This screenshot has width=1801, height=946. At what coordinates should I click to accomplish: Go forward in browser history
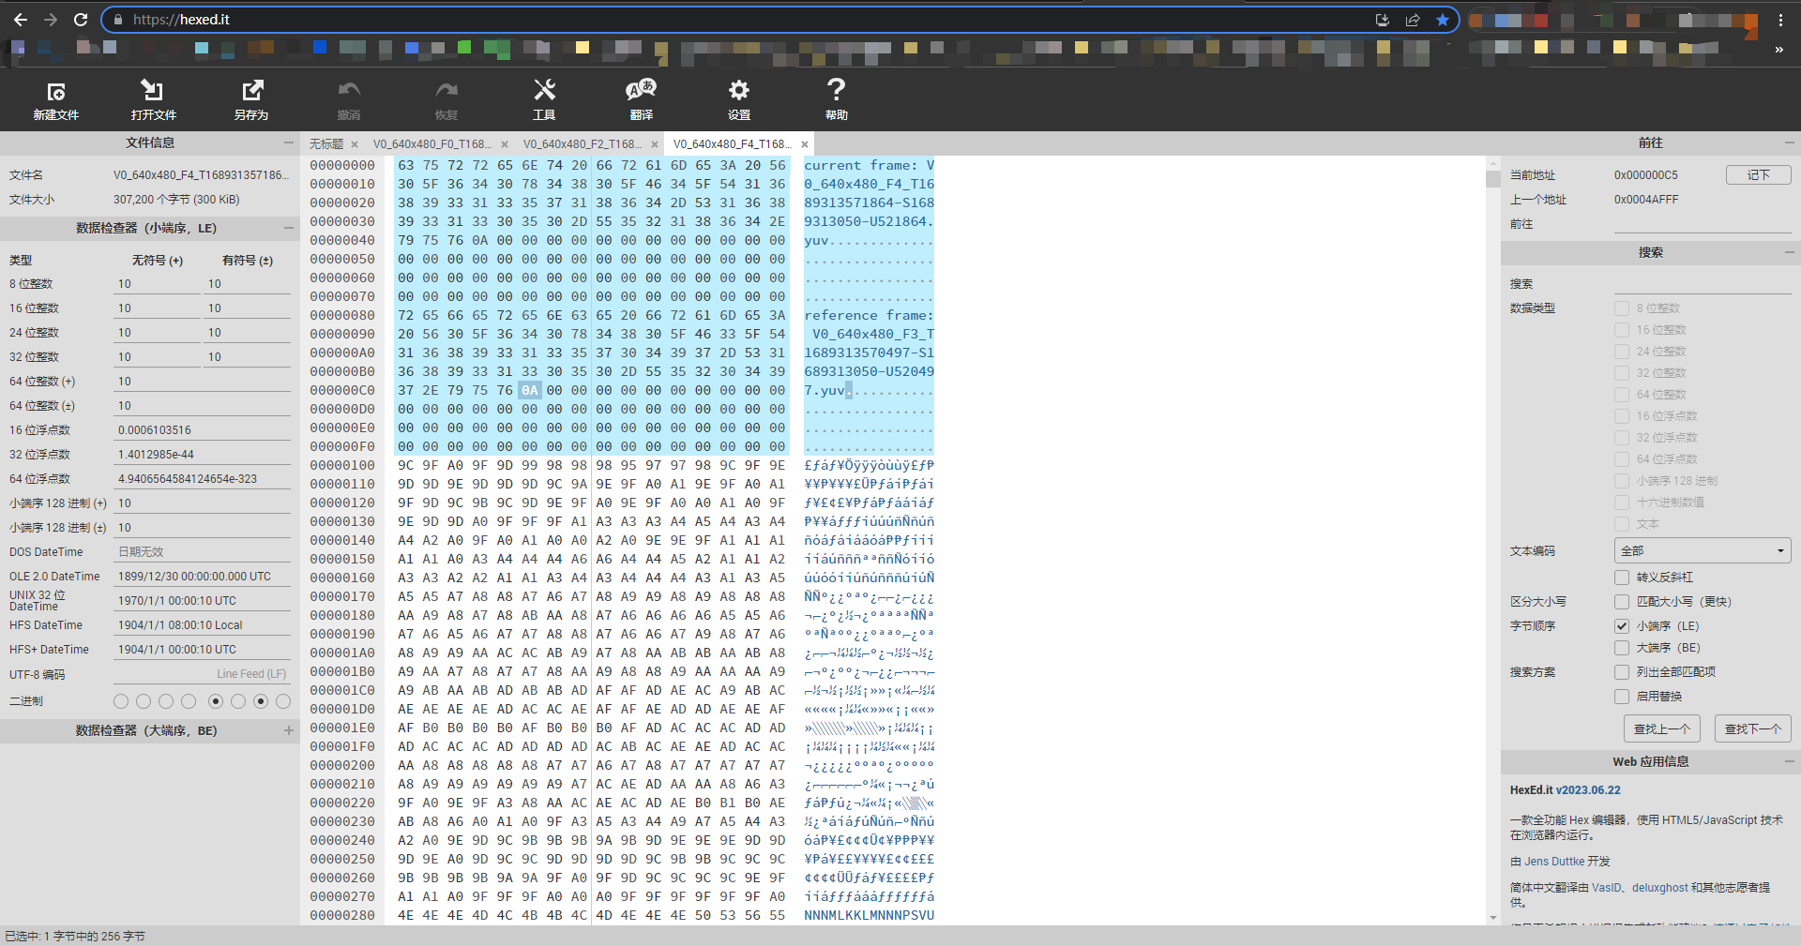pyautogui.click(x=51, y=20)
